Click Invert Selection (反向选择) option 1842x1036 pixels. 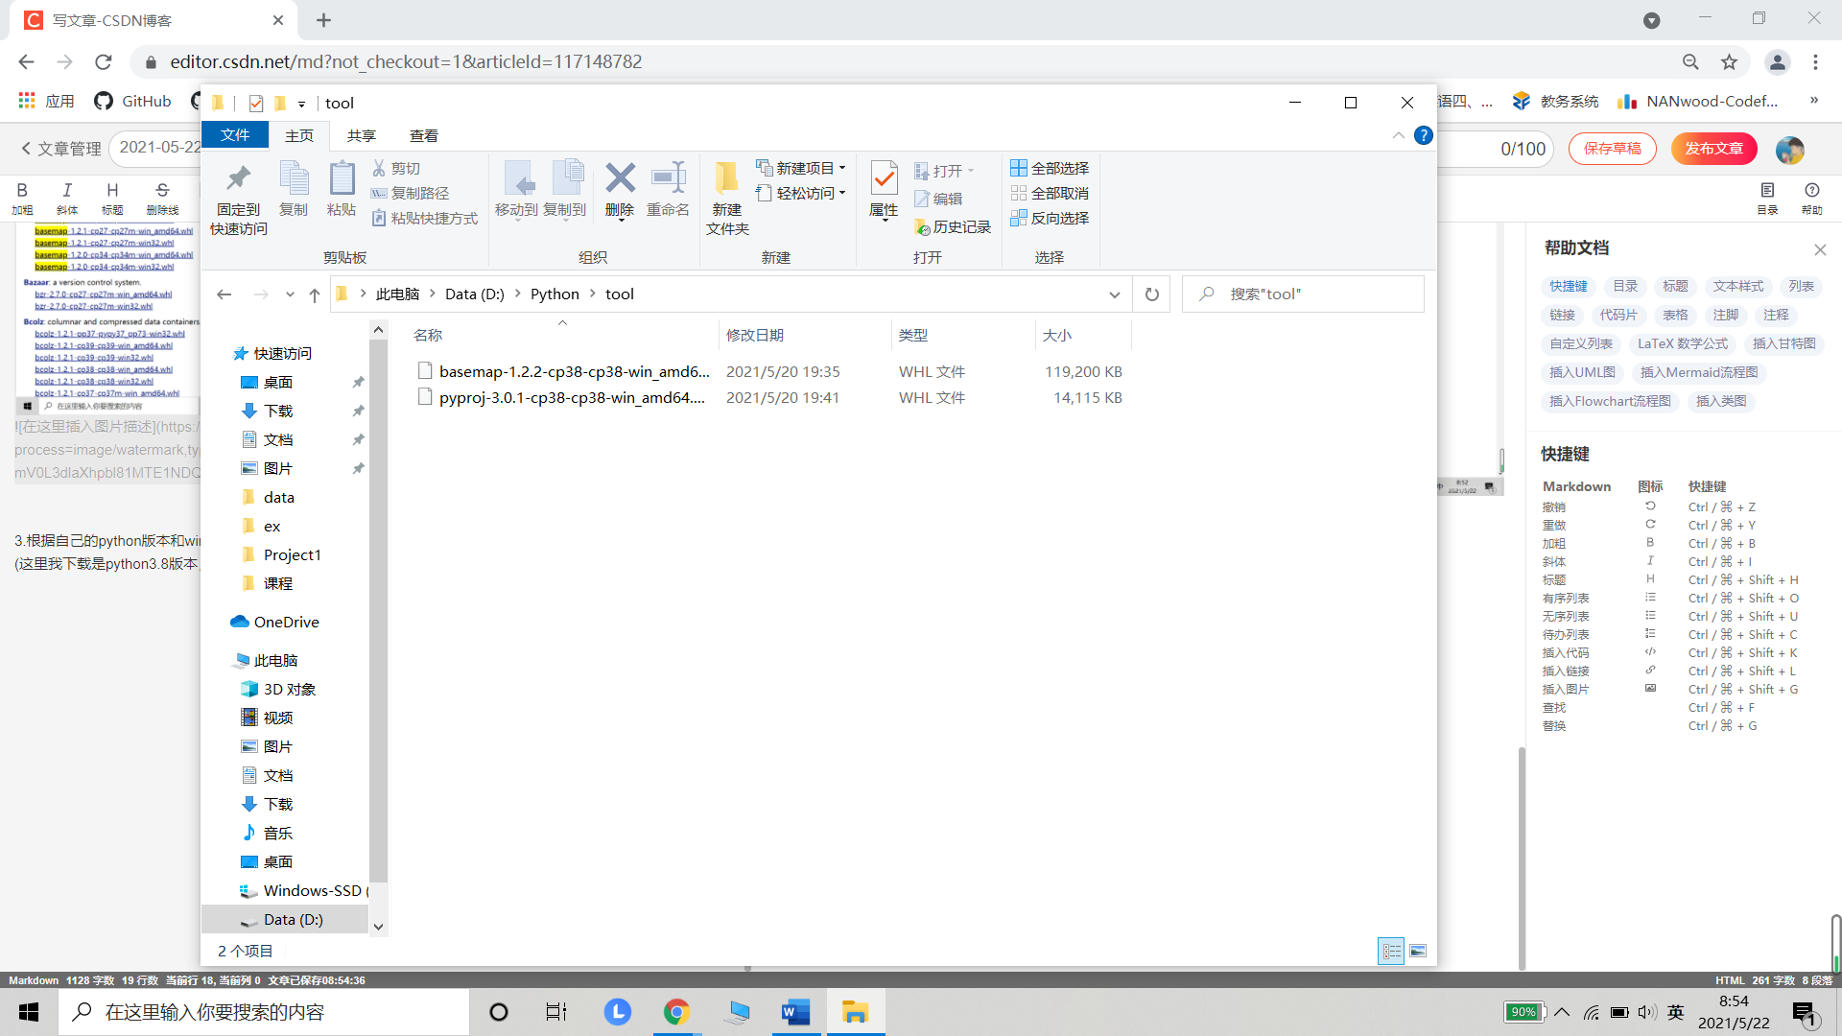click(1050, 218)
